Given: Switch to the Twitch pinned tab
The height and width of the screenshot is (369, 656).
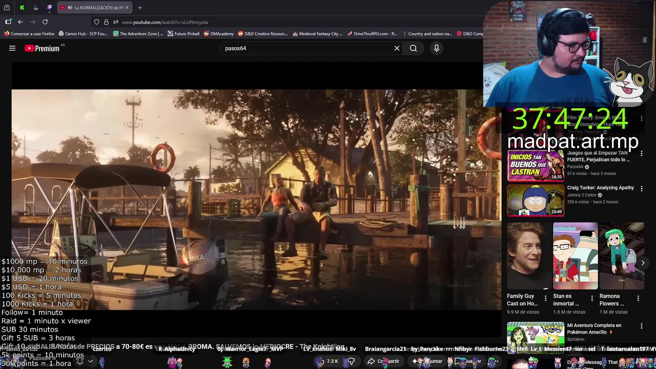Looking at the screenshot, I should click(49, 8).
